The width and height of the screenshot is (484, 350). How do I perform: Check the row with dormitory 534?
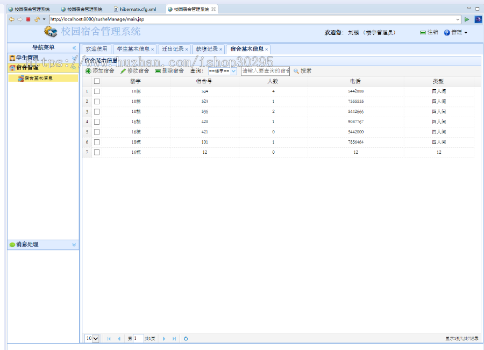click(x=97, y=91)
